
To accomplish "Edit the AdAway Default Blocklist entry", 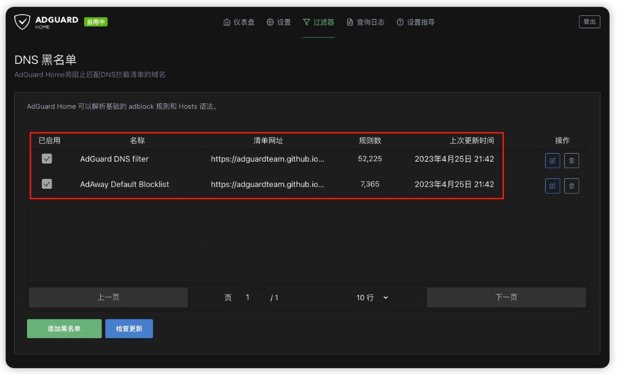I will (552, 186).
